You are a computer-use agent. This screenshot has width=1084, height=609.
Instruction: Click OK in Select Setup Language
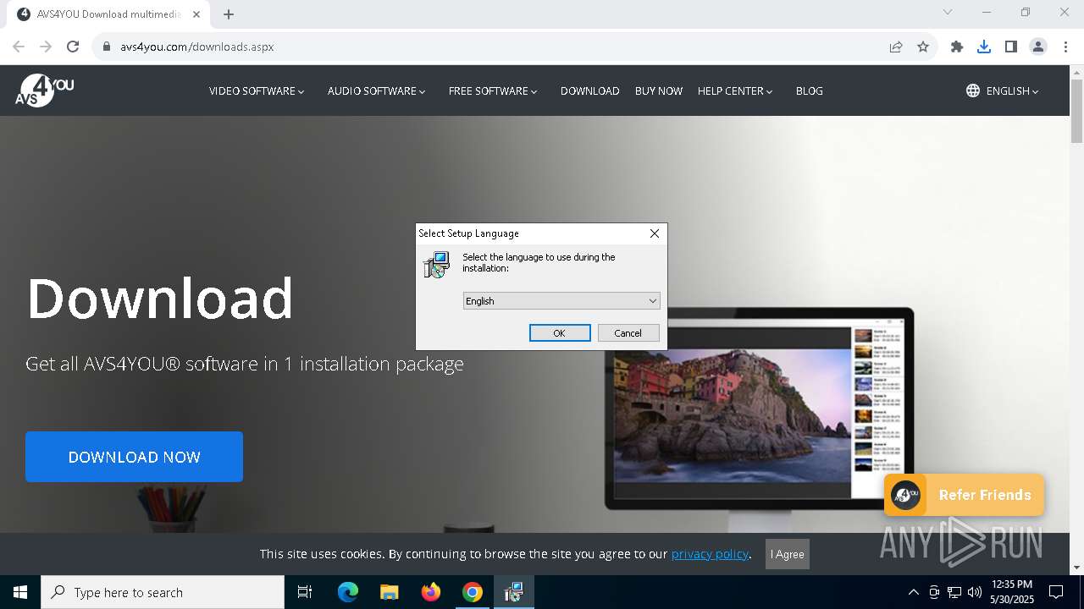560,333
